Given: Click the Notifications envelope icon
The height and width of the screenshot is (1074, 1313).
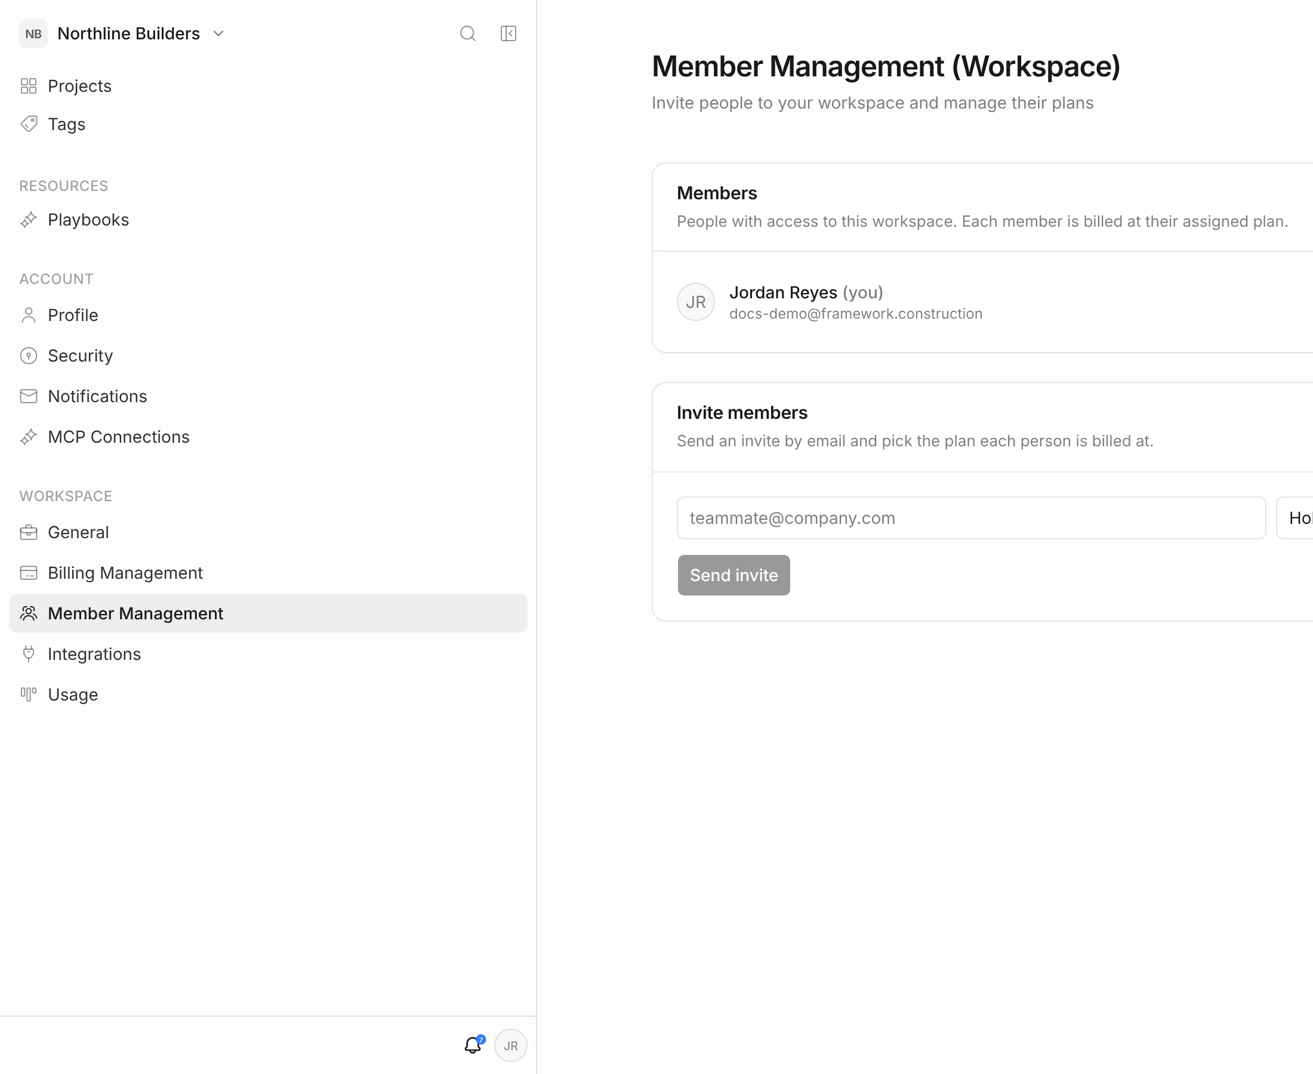Looking at the screenshot, I should coord(29,396).
